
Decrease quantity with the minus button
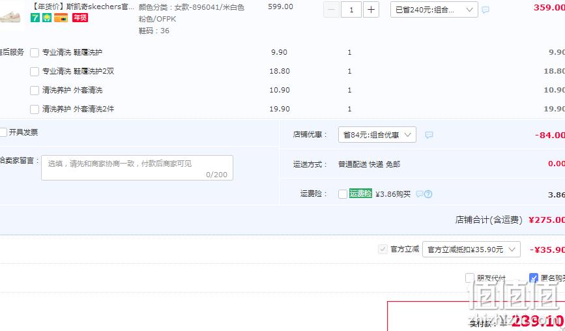tap(332, 10)
